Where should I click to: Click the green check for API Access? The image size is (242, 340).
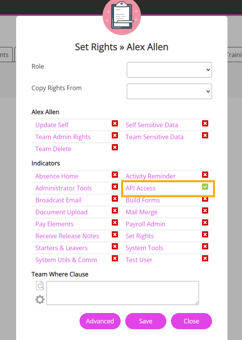pos(205,187)
